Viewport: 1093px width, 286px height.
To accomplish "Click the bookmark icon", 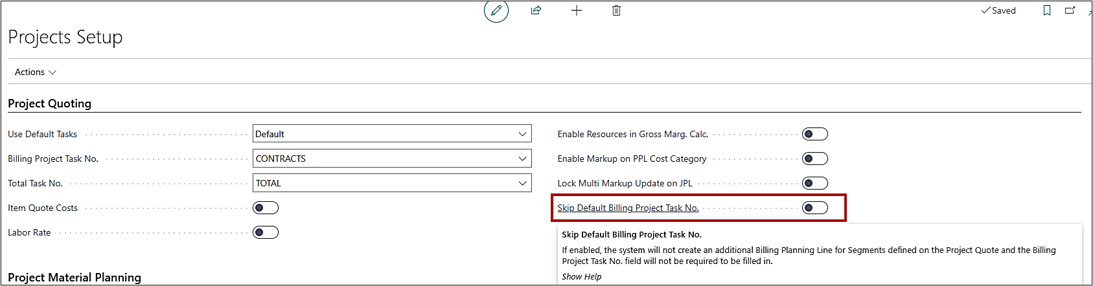I will (1046, 11).
